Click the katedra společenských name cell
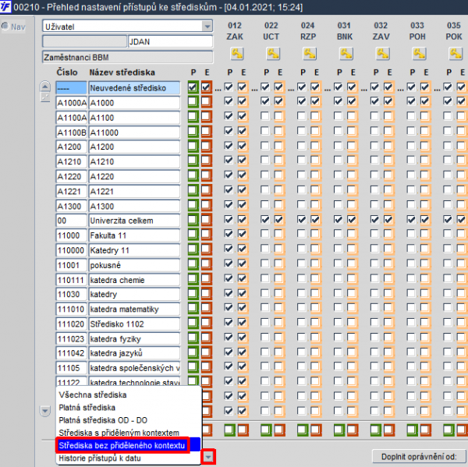The image size is (468, 467). (x=134, y=368)
